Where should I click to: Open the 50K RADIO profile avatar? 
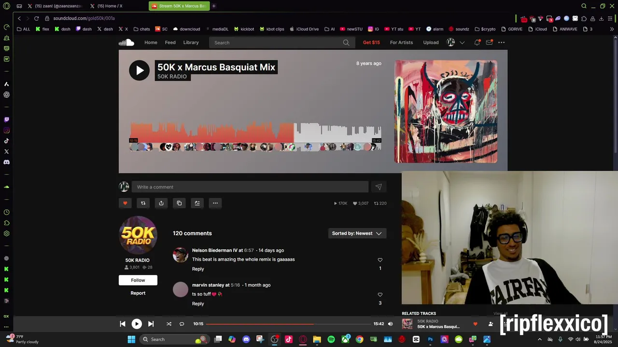(138, 235)
